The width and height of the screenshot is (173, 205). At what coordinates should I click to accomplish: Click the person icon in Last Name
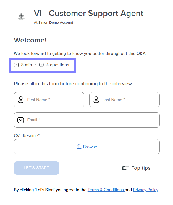coord(96,100)
